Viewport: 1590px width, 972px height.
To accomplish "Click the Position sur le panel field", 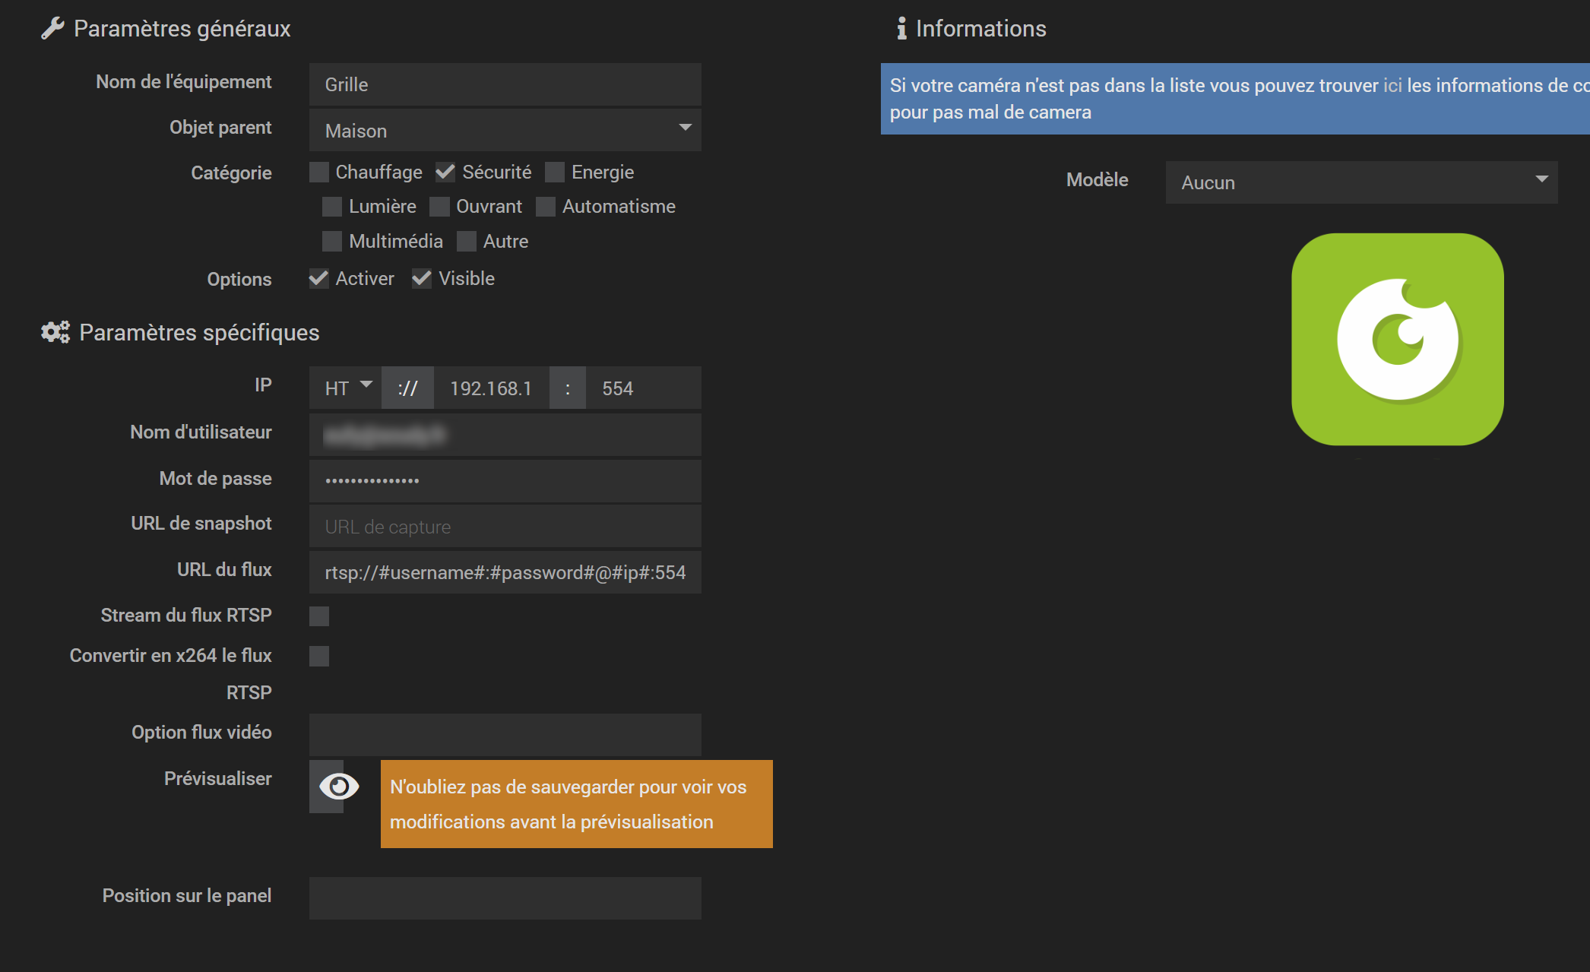I will [x=505, y=898].
